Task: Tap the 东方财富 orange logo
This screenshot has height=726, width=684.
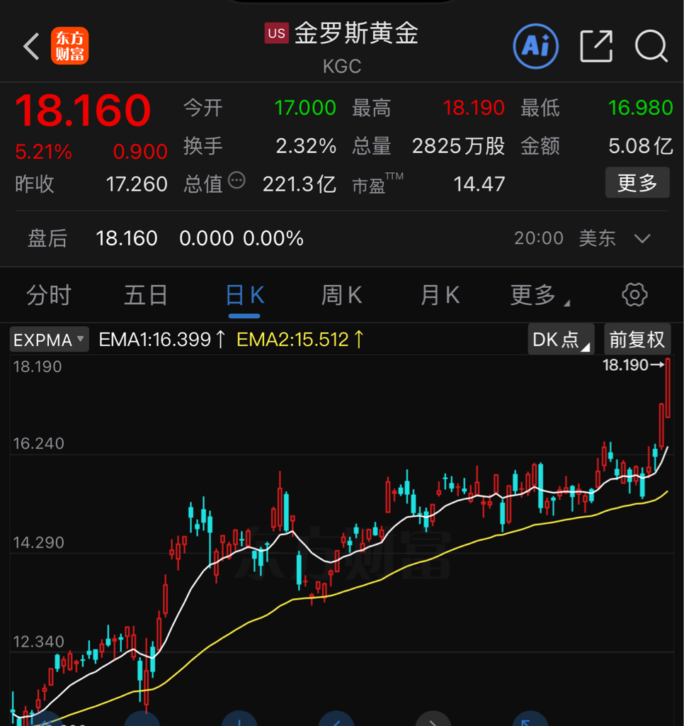Action: pyautogui.click(x=70, y=46)
